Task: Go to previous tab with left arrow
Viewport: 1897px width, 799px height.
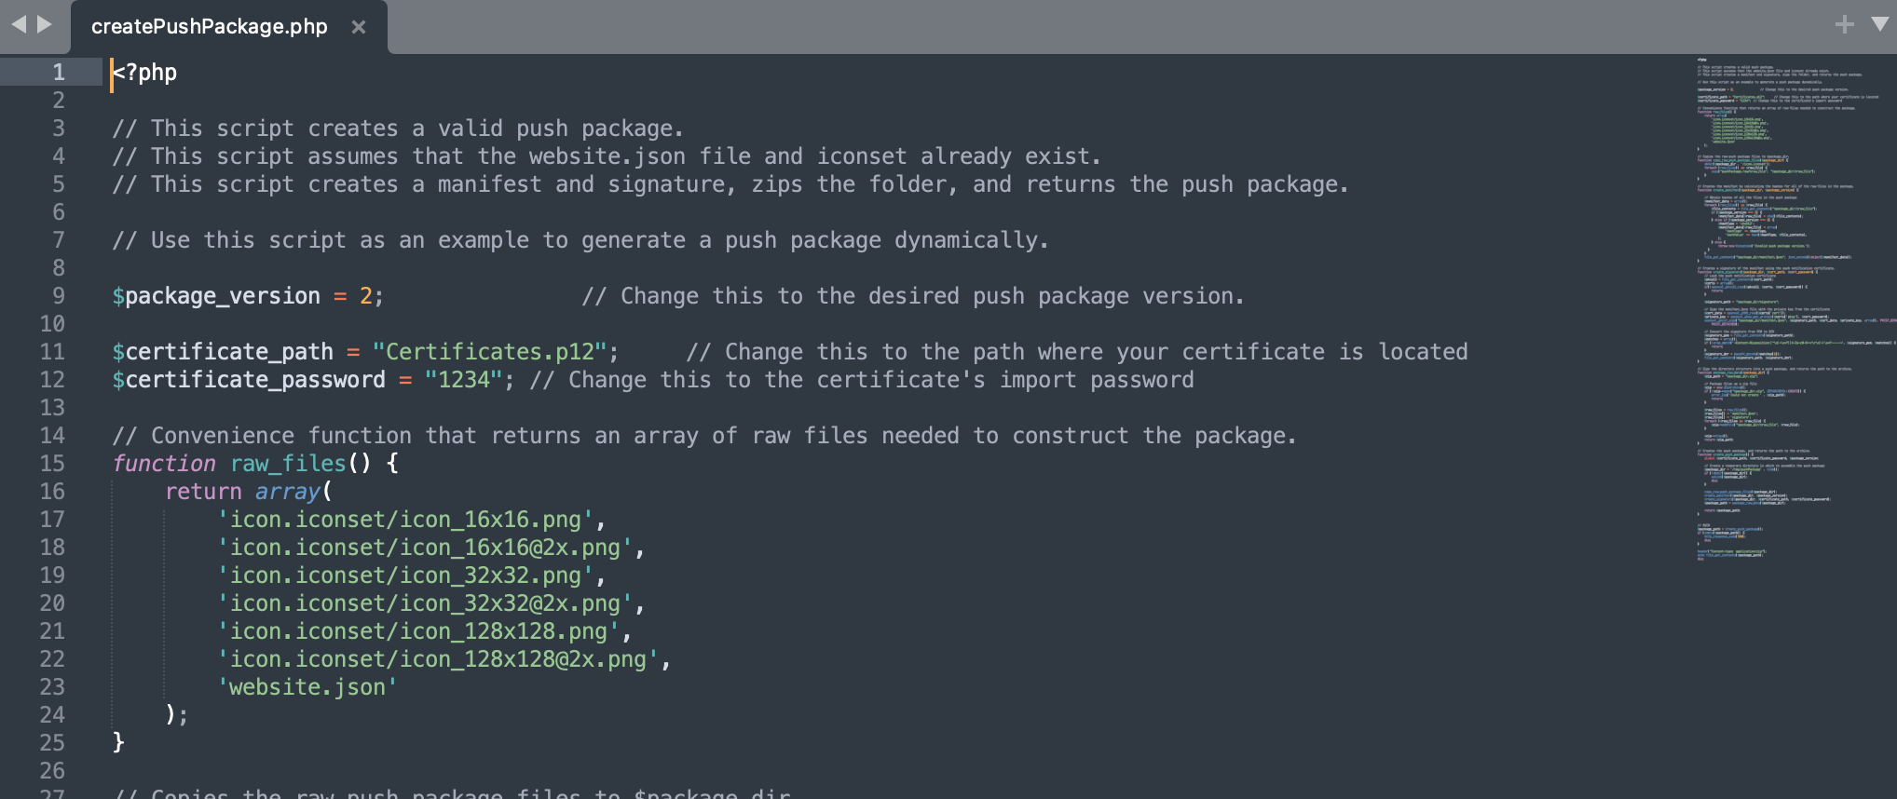Action: (19, 24)
